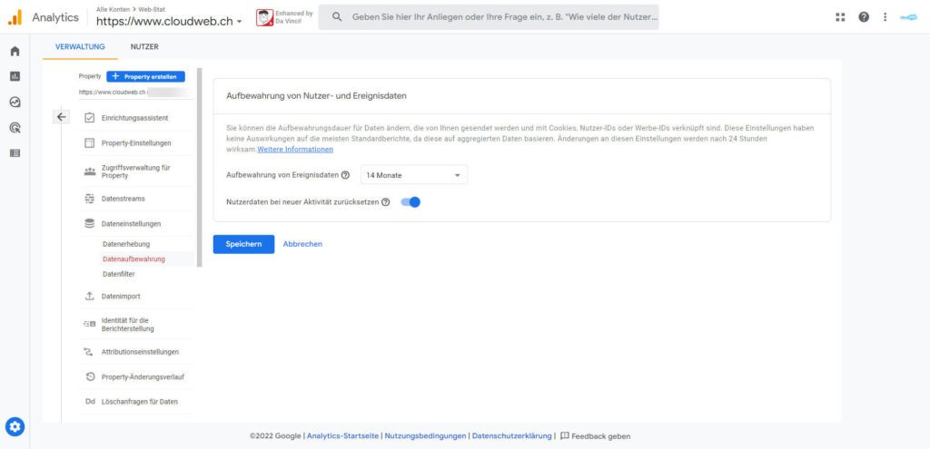Click the Zugriffsverwaltung people icon
The width and height of the screenshot is (930, 449).
click(x=90, y=171)
